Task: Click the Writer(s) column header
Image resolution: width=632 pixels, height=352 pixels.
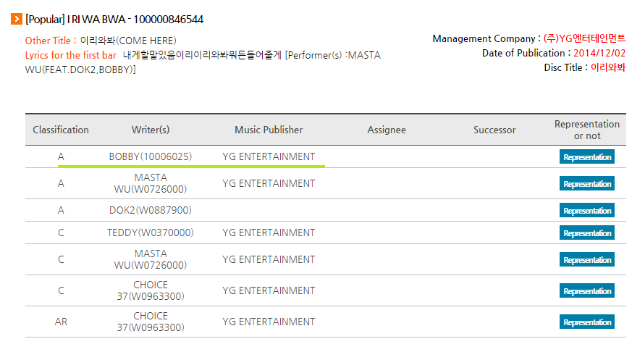Action: [x=151, y=130]
